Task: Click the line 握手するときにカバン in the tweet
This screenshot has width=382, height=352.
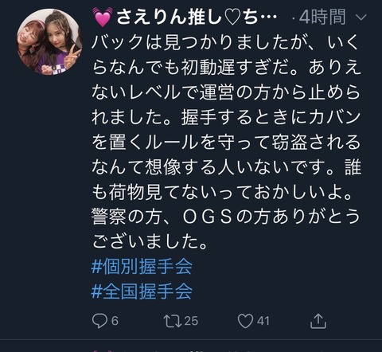Action: (271, 117)
